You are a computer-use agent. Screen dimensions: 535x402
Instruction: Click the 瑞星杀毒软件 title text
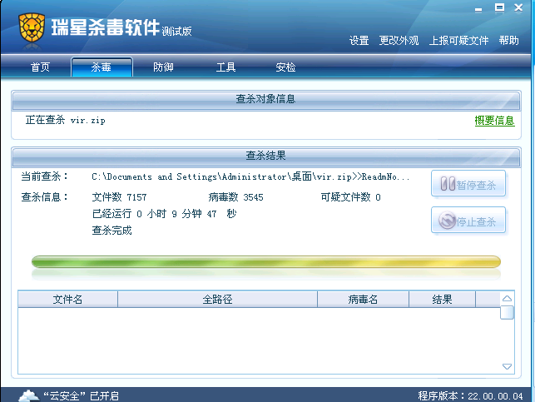(106, 27)
